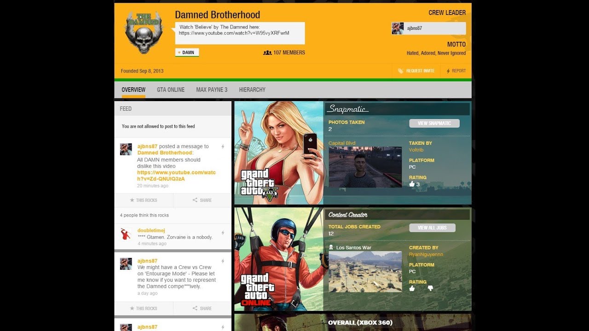The image size is (589, 331).
Task: Open Voltrib's profile under Taken By
Action: click(416, 150)
